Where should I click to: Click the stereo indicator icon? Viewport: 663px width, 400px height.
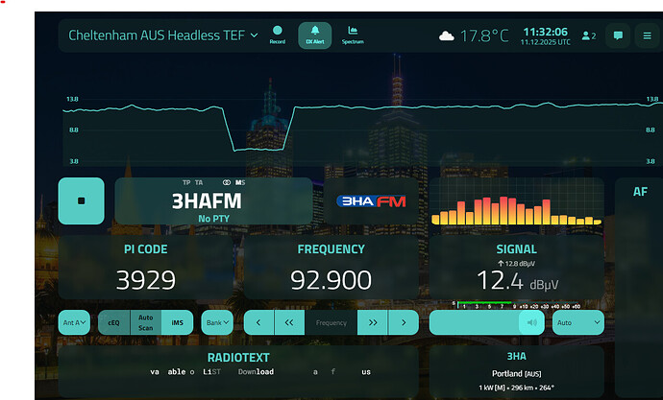click(x=227, y=182)
